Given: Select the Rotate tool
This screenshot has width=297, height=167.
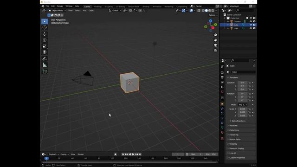Looking at the screenshot, I should 45,40.
